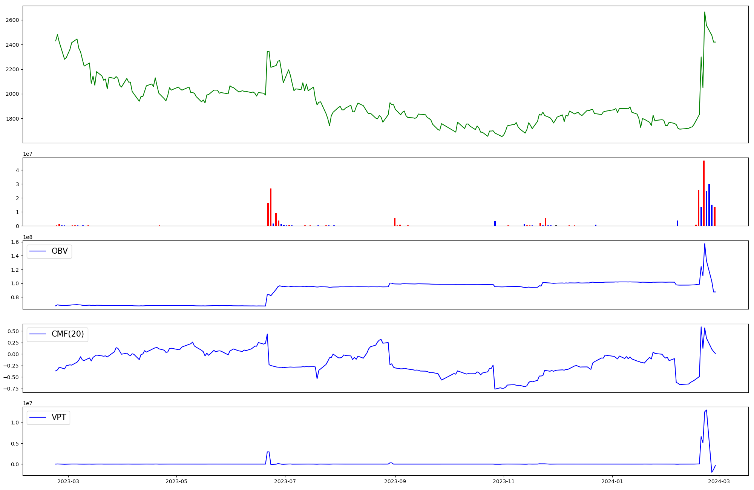Screen dimensions: 754x490
Task: Click the peak of the VPT line
Action: (706, 410)
